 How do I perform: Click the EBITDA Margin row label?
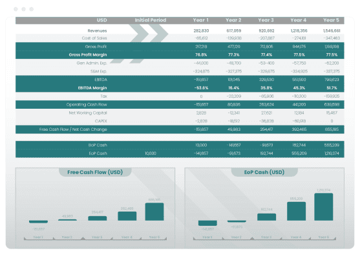point(92,88)
